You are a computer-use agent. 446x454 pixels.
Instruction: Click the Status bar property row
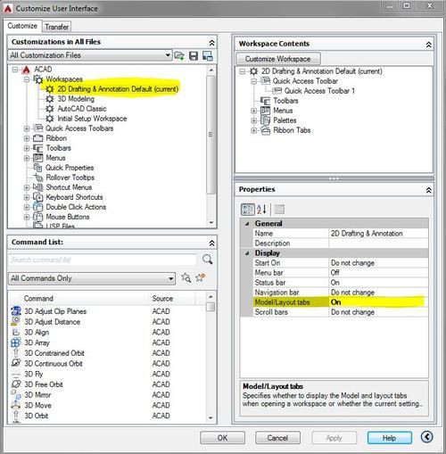tap(341, 283)
